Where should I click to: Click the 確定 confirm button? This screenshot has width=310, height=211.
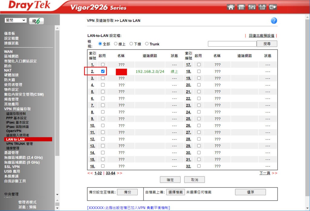[x=170, y=180]
